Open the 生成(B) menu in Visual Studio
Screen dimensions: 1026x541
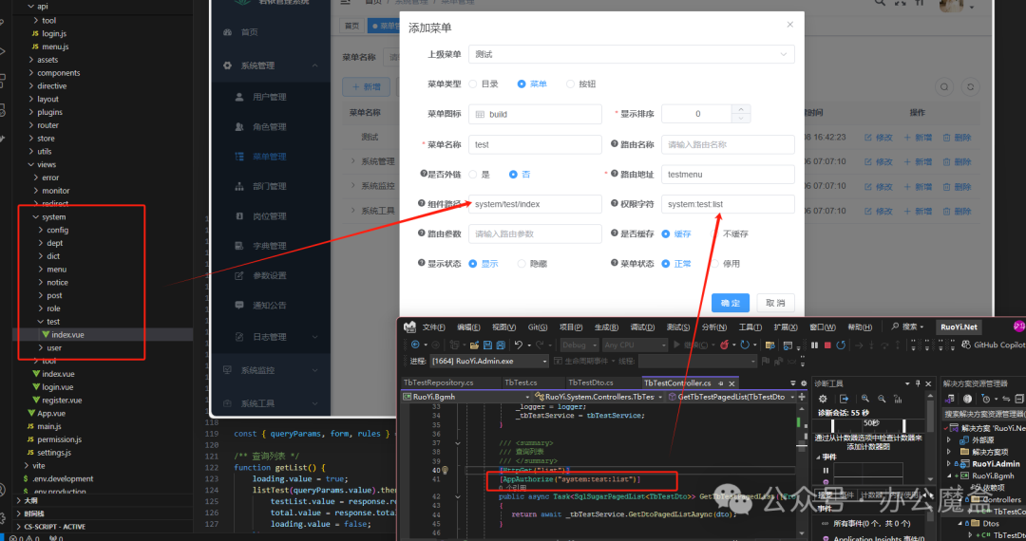click(x=606, y=327)
